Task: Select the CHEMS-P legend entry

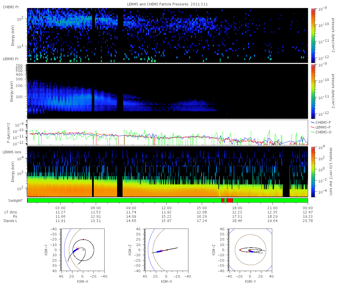Action: click(321, 122)
